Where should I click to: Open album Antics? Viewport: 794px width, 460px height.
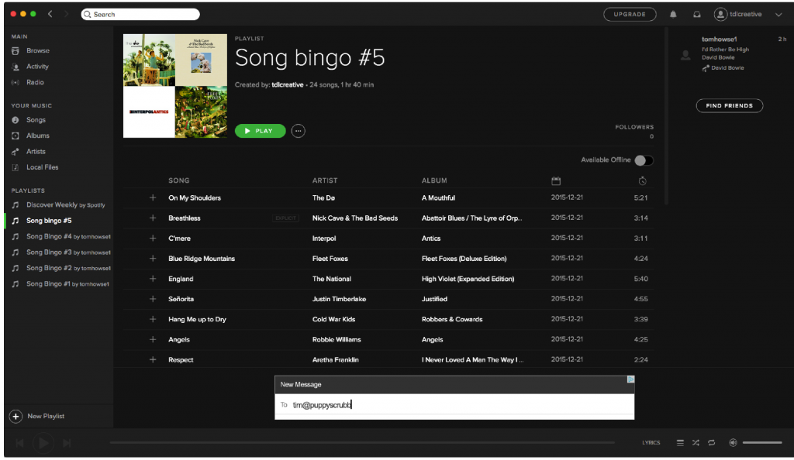point(431,238)
